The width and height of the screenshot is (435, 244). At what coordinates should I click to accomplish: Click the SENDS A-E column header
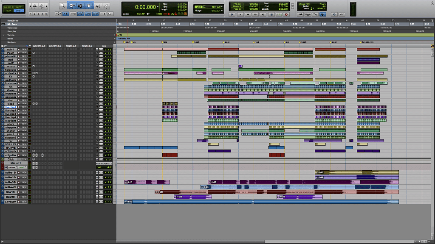71,46
